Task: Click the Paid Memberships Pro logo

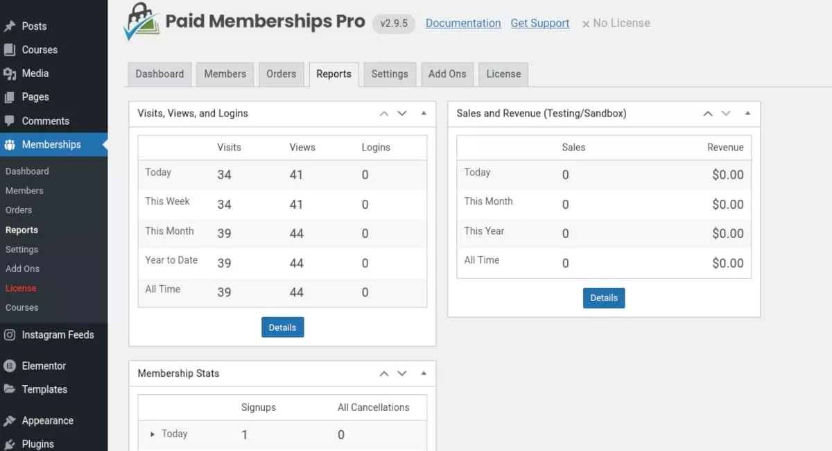Action: click(244, 22)
